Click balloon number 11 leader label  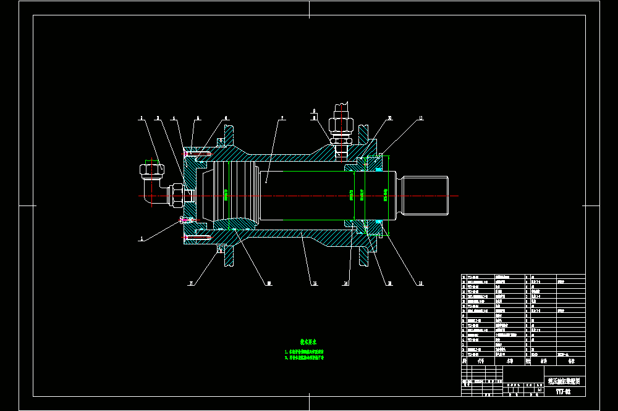coord(420,118)
